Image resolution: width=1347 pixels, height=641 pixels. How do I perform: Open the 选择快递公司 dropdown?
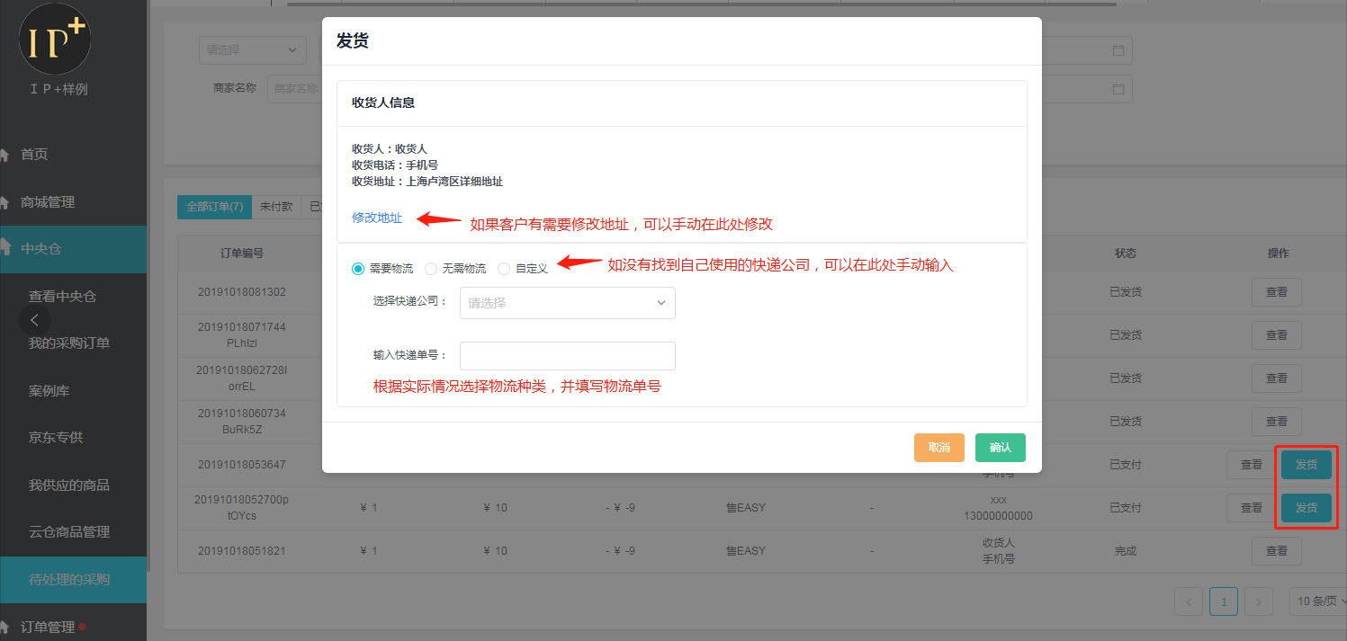click(567, 303)
